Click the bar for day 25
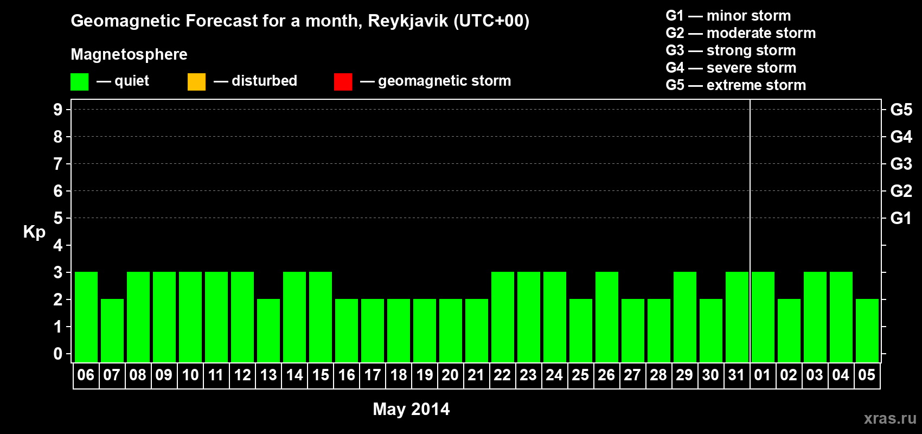The height and width of the screenshot is (434, 922). tap(581, 330)
